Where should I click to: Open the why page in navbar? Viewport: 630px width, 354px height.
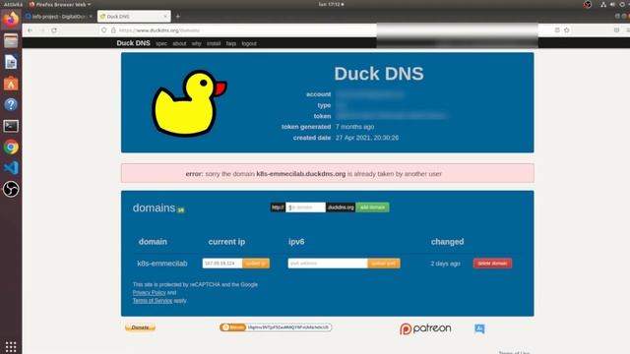click(x=197, y=43)
